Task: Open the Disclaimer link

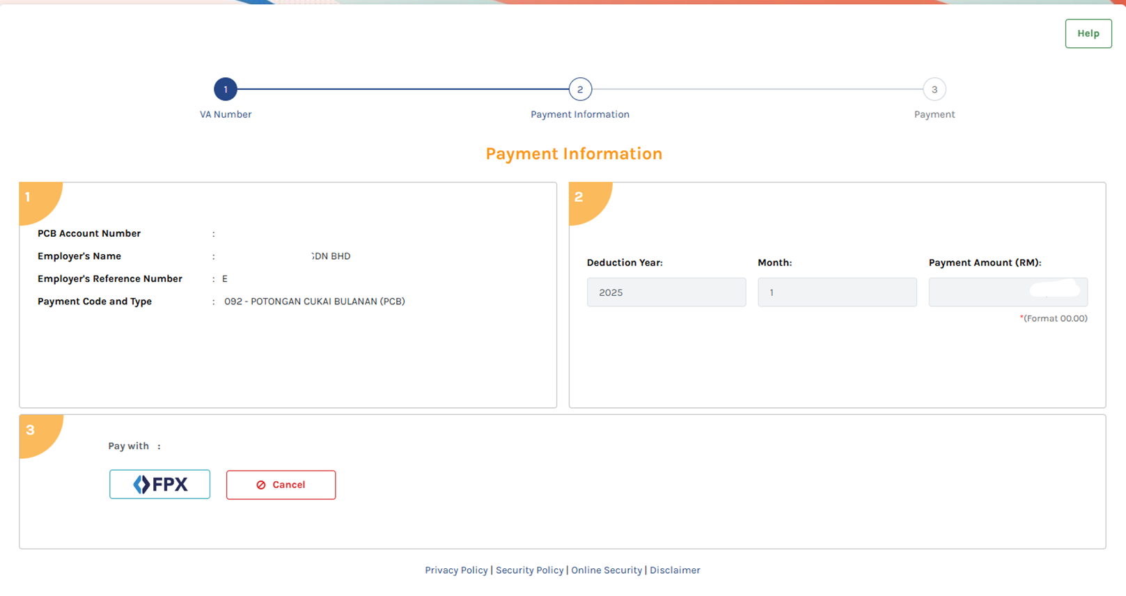Action: tap(675, 570)
